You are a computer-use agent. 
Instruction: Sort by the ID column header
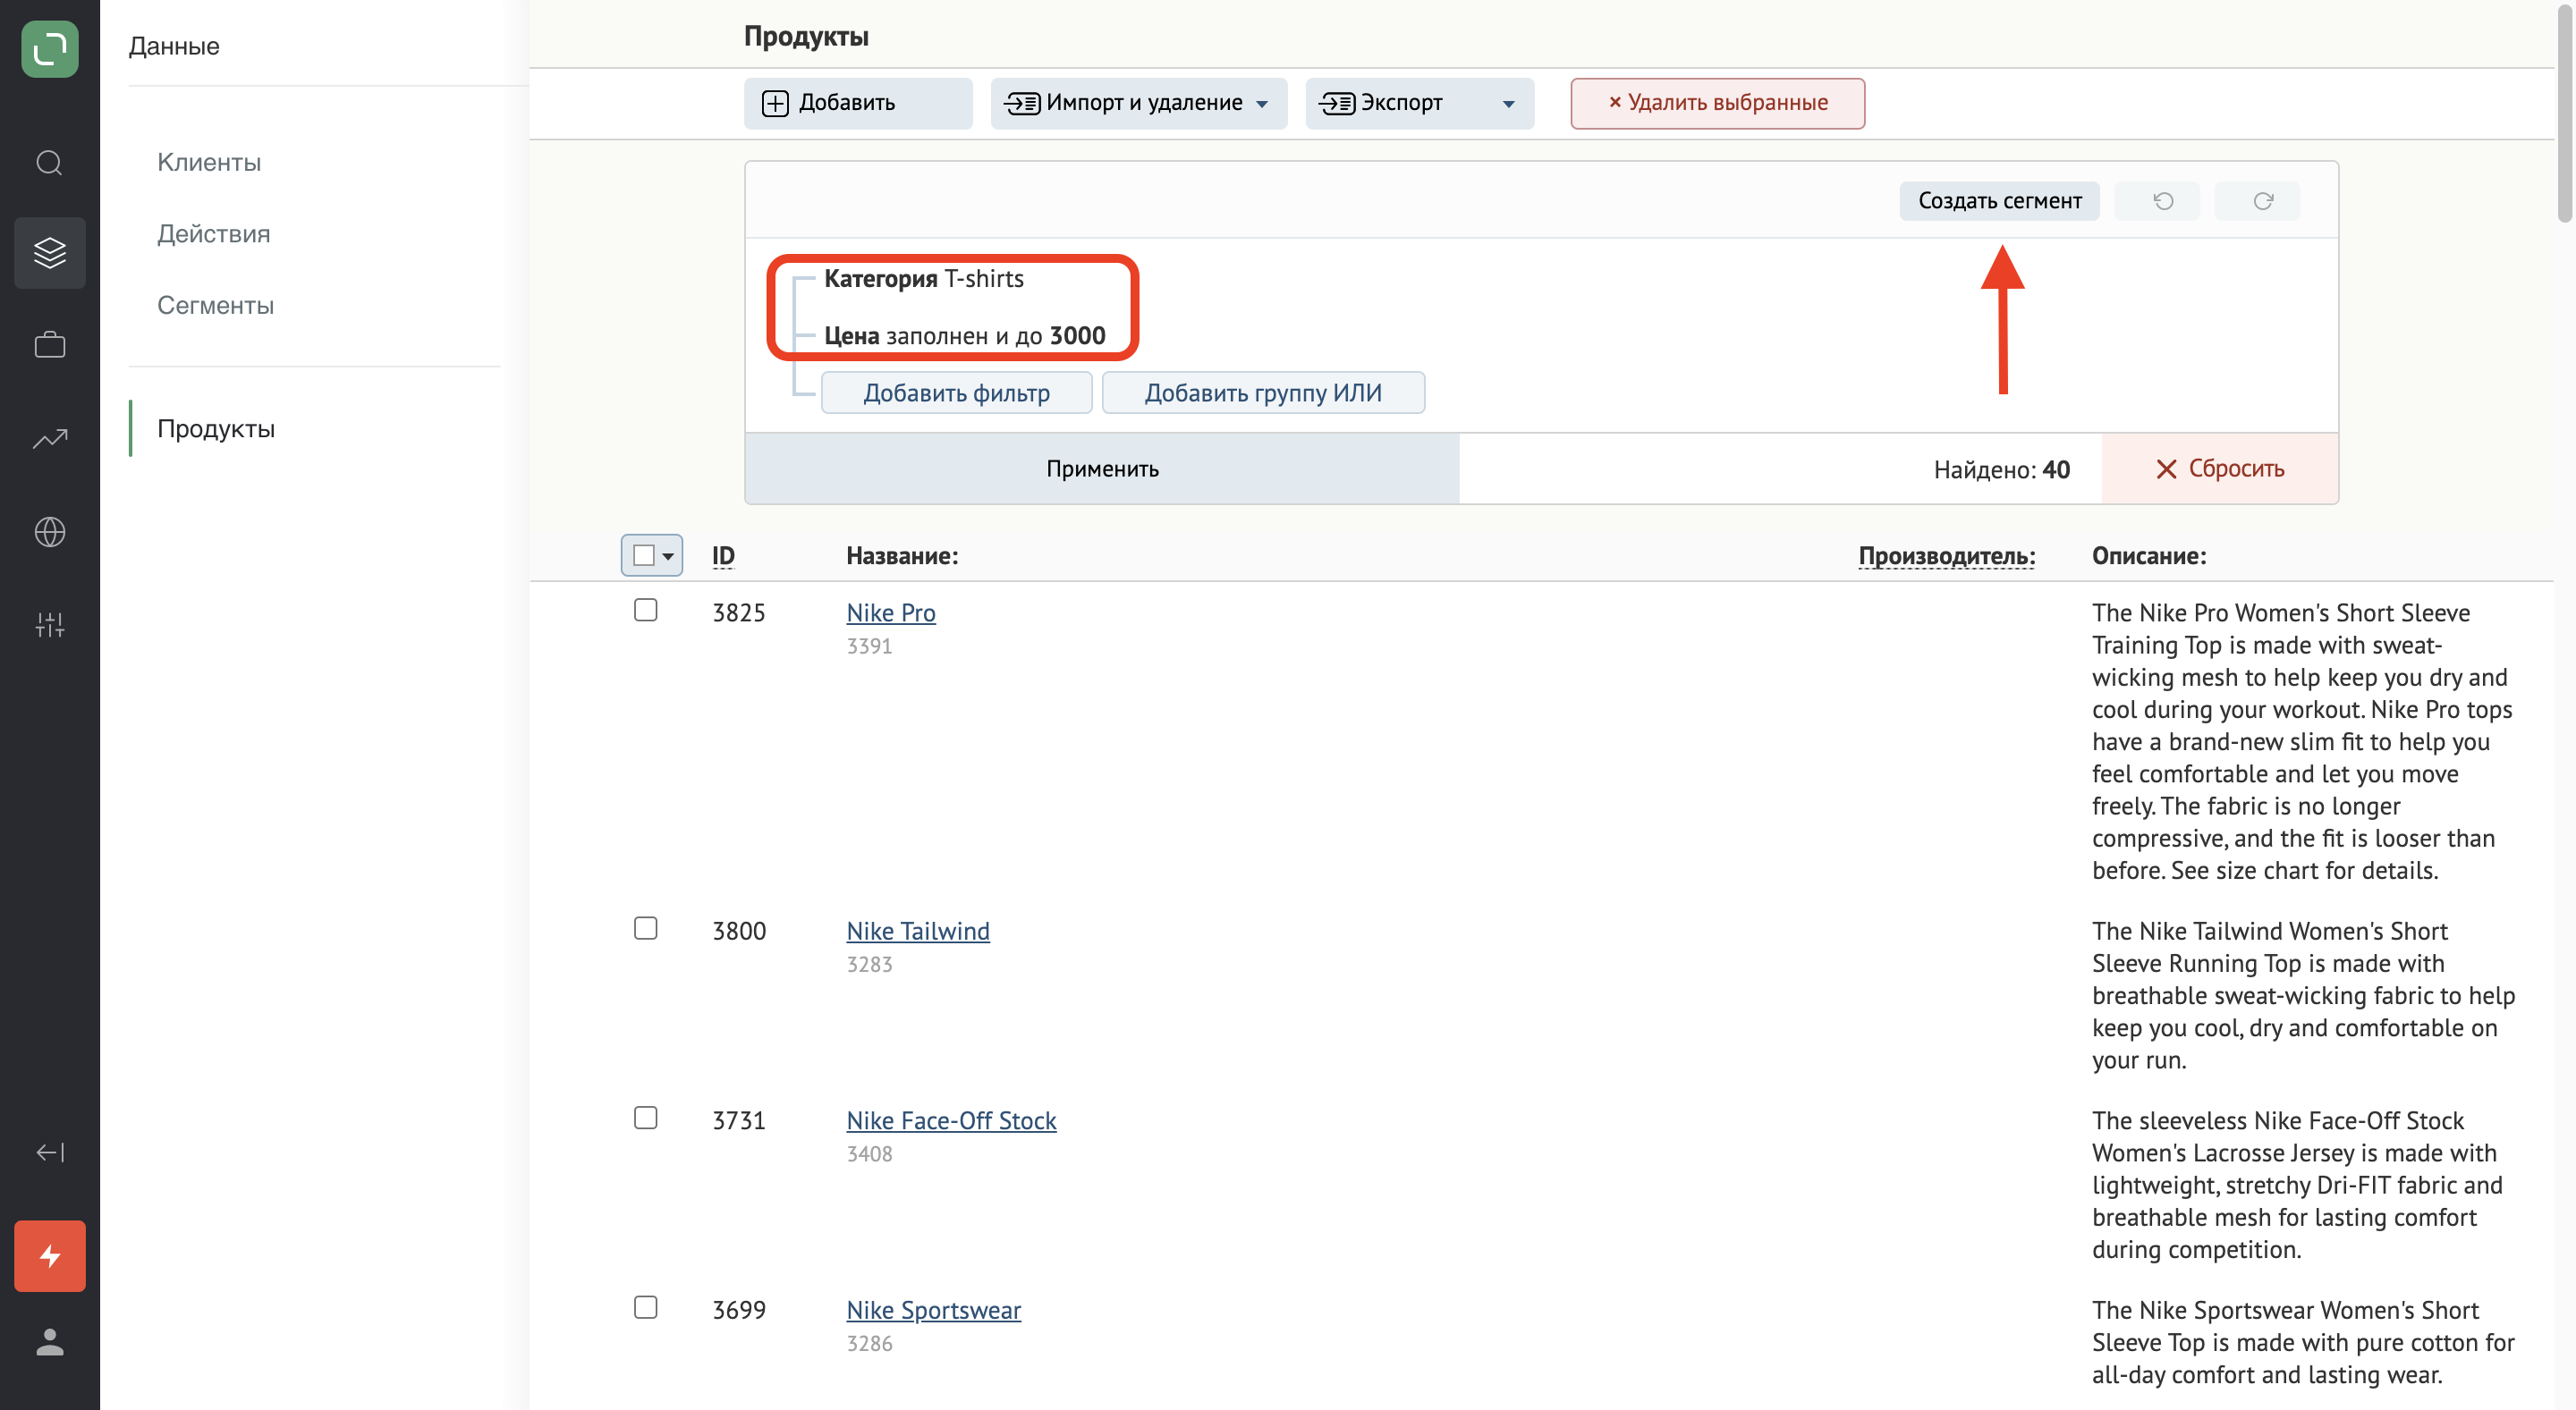(x=723, y=557)
